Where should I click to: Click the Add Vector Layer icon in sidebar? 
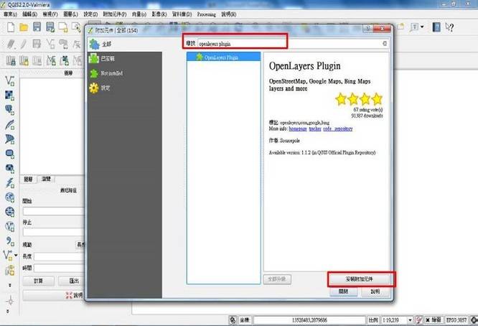pyautogui.click(x=10, y=80)
